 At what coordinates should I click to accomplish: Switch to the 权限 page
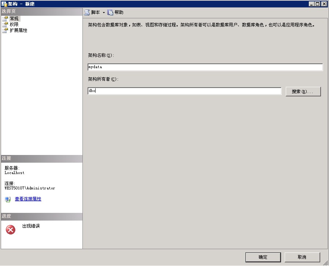tap(14, 25)
